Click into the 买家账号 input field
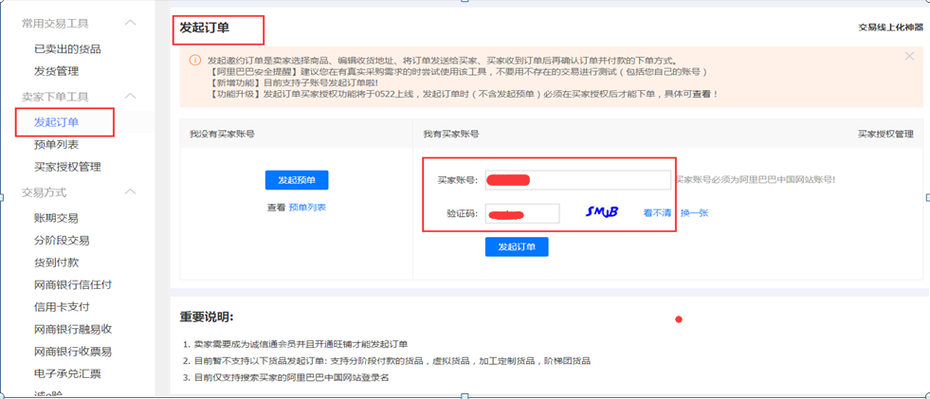 (577, 180)
